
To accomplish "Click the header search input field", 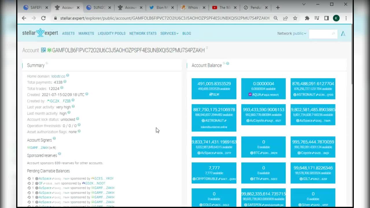I will [x=323, y=34].
